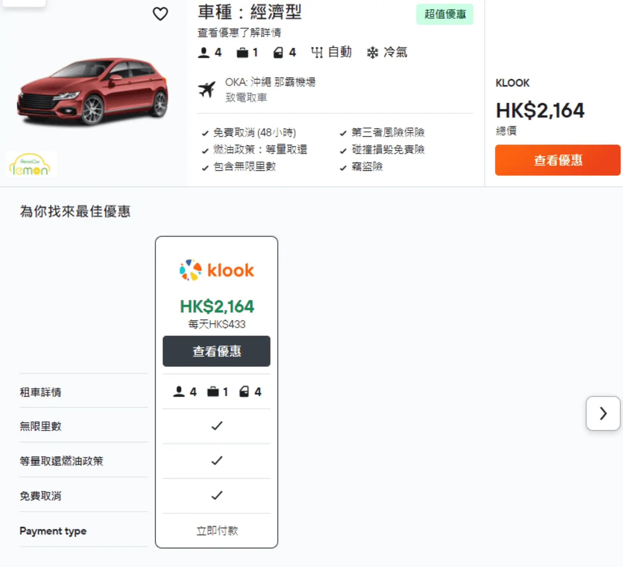The height and width of the screenshot is (567, 623).
Task: Click the Klook logo in deal card
Action: tap(217, 270)
